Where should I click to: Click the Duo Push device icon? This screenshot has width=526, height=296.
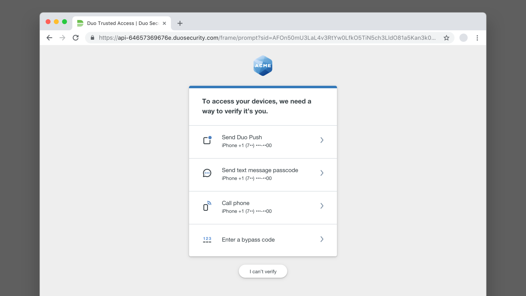tap(207, 140)
